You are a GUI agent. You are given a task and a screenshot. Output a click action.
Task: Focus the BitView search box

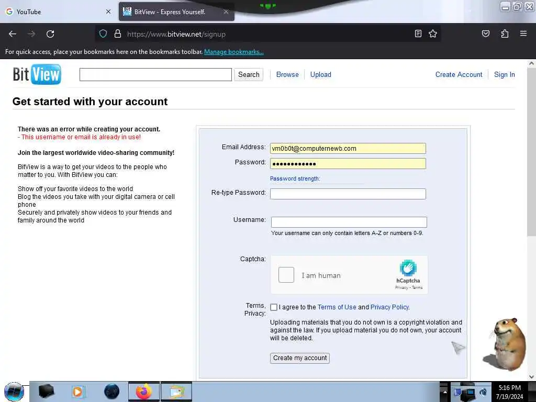pos(155,74)
